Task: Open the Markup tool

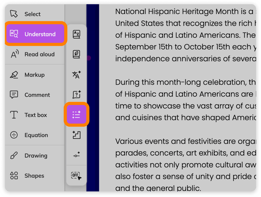Action: 35,75
